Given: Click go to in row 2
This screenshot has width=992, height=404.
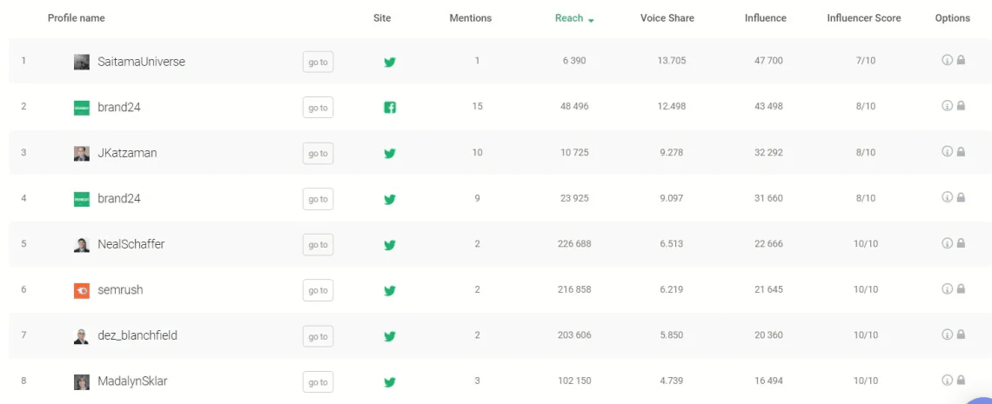Looking at the screenshot, I should pyautogui.click(x=318, y=108).
